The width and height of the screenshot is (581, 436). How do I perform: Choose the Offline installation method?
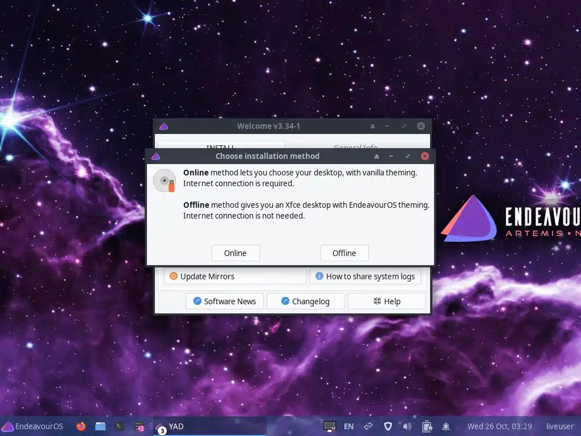(344, 253)
